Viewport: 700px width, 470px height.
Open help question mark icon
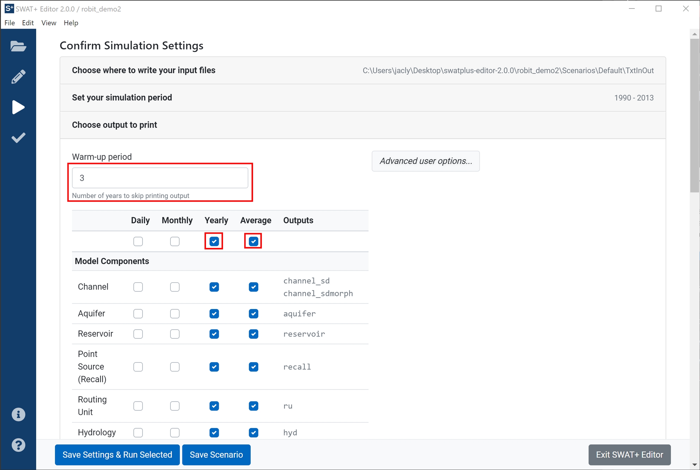[18, 445]
